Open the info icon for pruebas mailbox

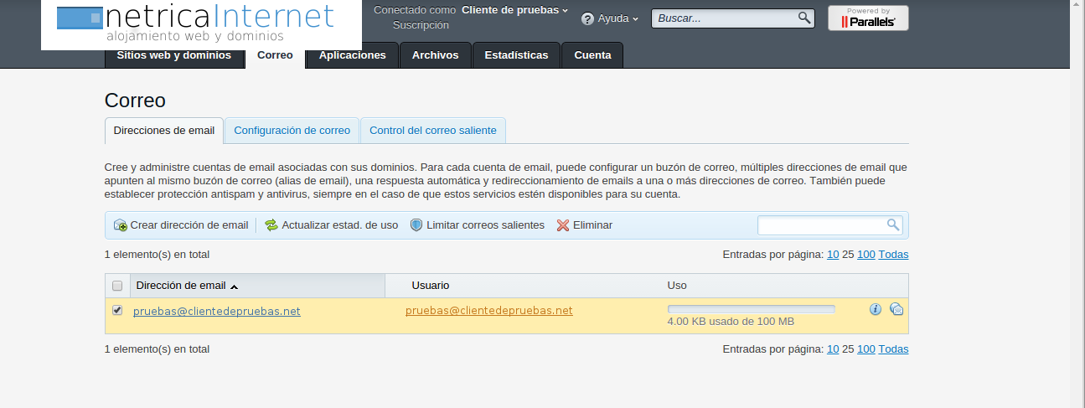[876, 309]
